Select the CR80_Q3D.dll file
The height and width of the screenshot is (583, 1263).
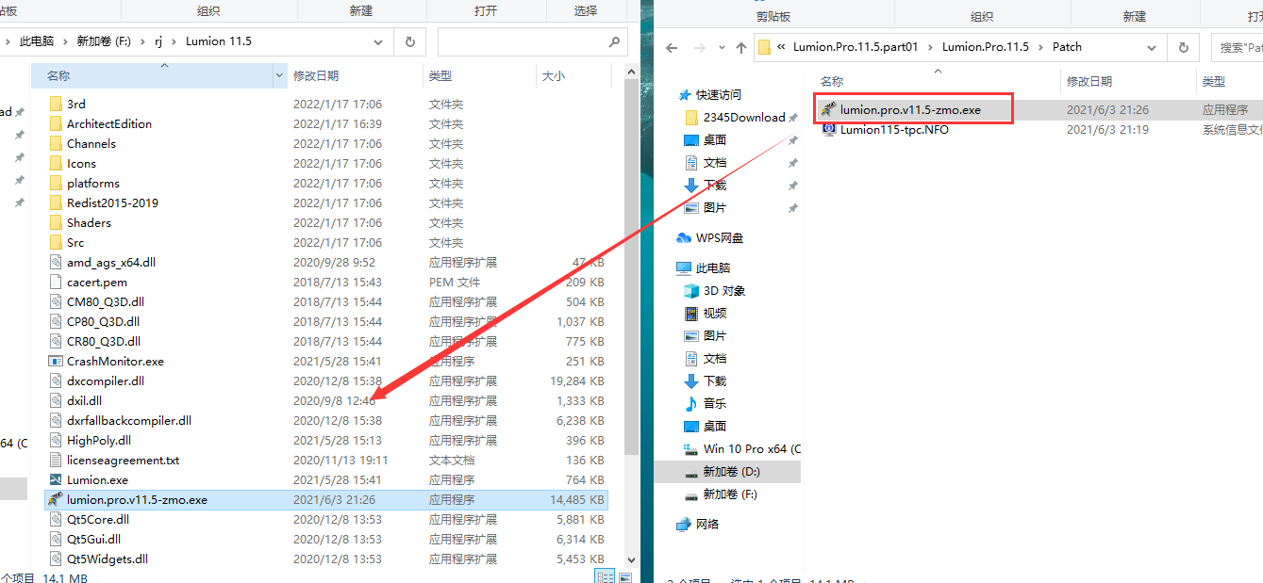pos(104,341)
